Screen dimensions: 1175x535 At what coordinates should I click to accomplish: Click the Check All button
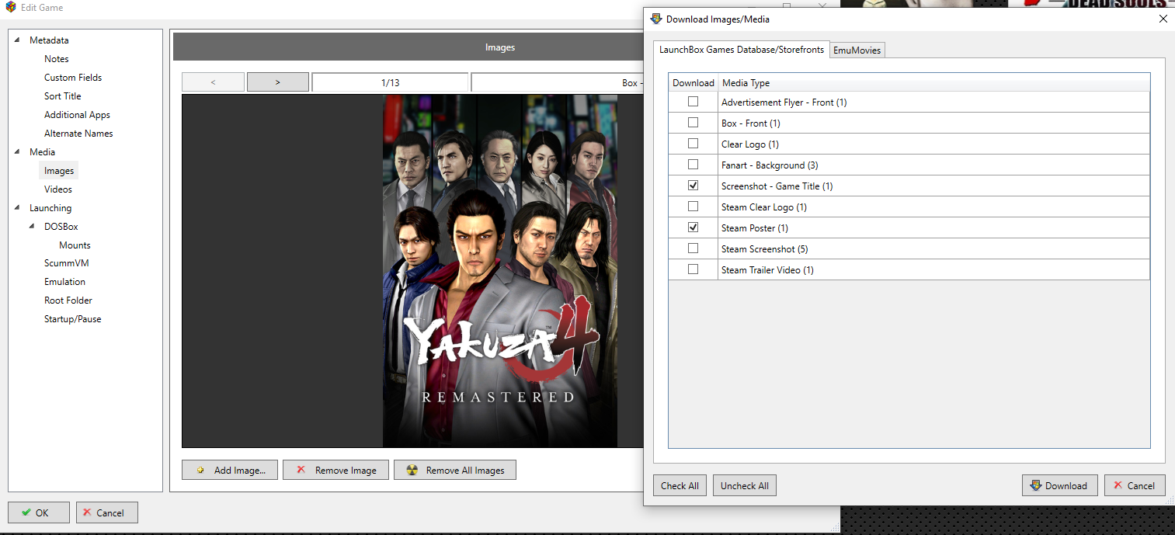click(x=680, y=485)
